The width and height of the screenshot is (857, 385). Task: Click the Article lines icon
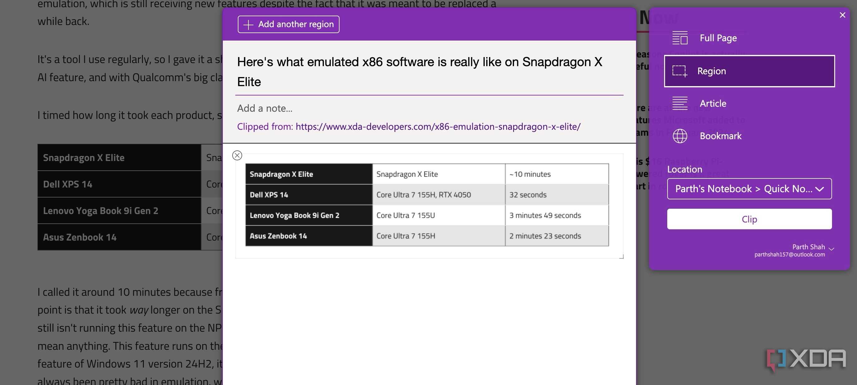[680, 103]
